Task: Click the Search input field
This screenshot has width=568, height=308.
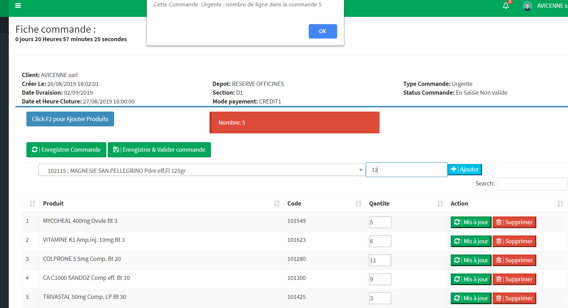Action: click(532, 184)
